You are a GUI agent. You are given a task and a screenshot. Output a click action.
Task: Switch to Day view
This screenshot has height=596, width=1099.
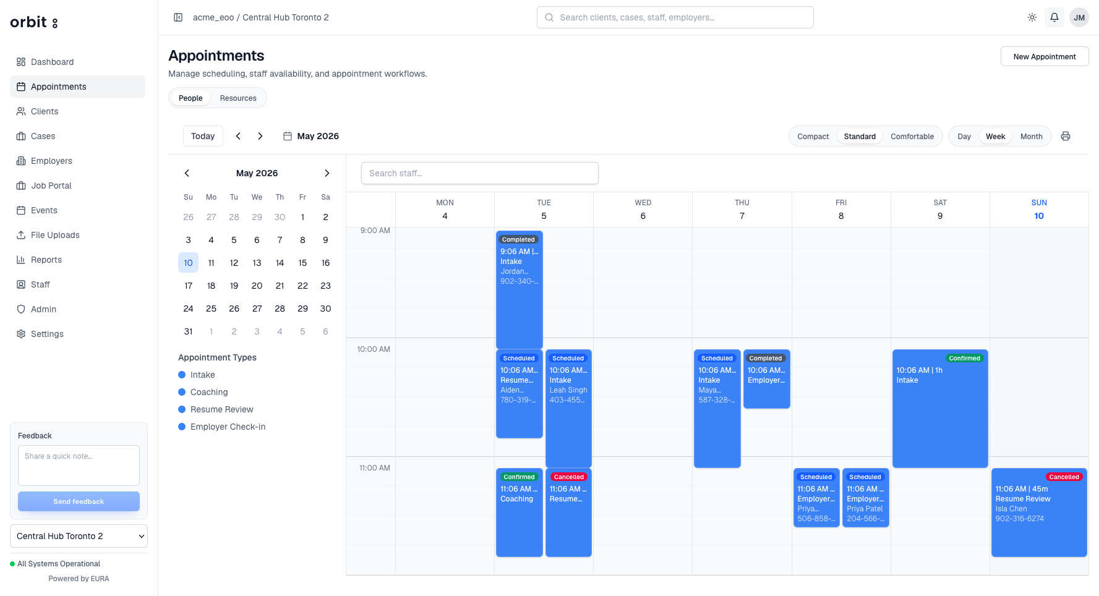[964, 137]
